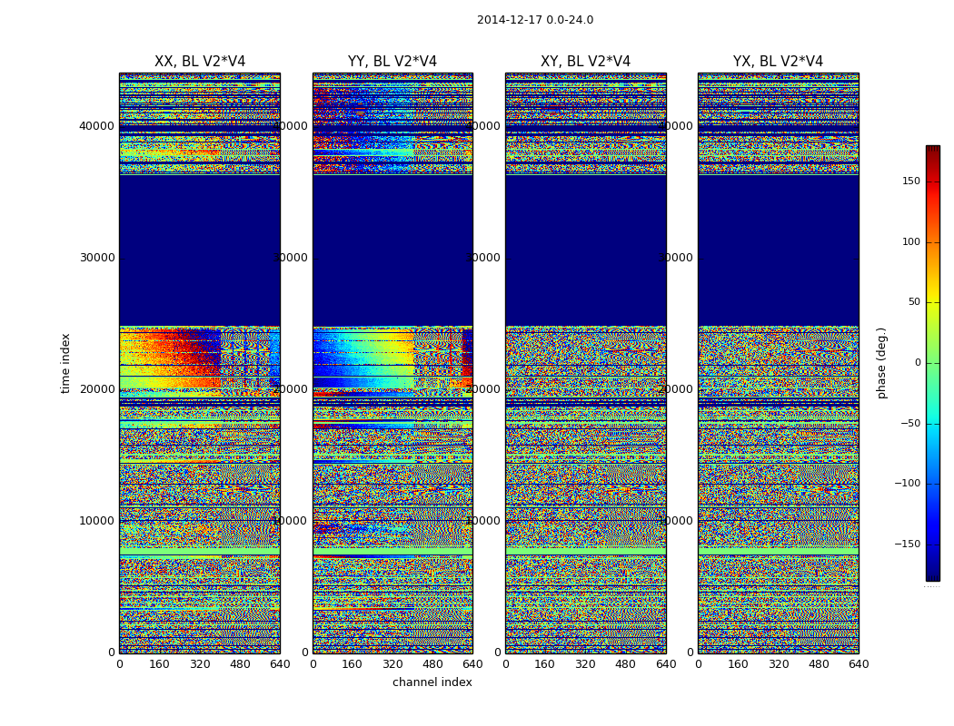Click XX panel x-axis tick "320"
Viewport: 954px width, 726px height.
click(200, 664)
